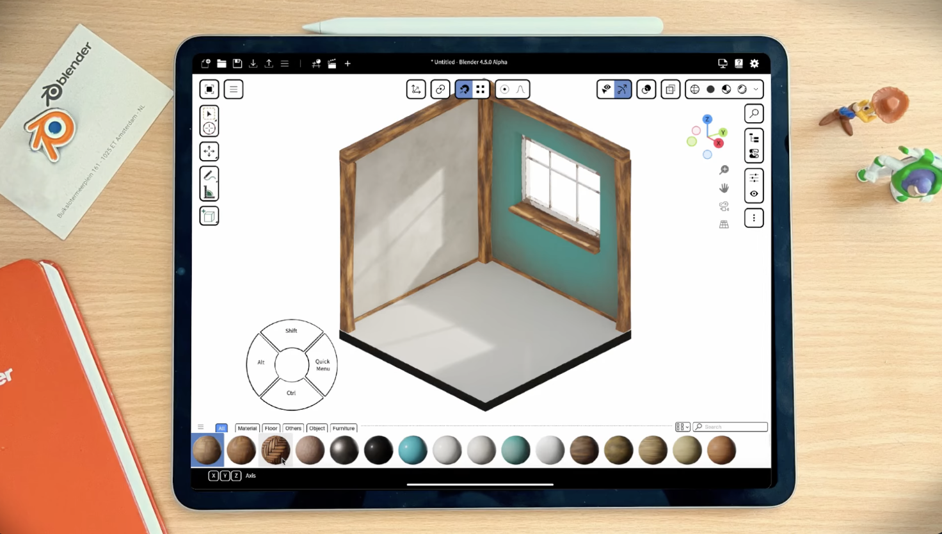The width and height of the screenshot is (942, 534).
Task: Click the import down-arrow icon
Action: click(x=253, y=63)
